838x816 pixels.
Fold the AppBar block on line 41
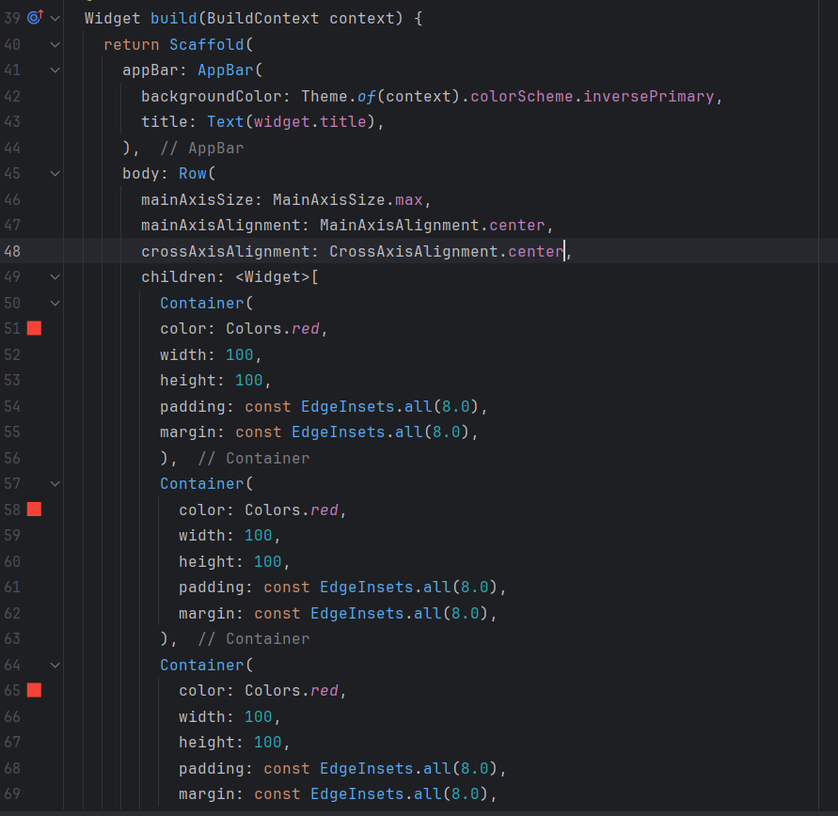[x=55, y=71]
